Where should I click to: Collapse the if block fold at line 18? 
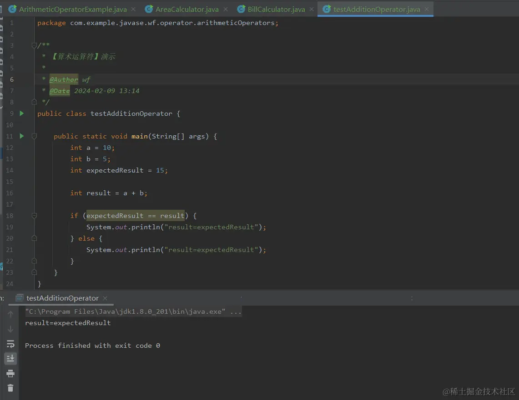(x=34, y=216)
